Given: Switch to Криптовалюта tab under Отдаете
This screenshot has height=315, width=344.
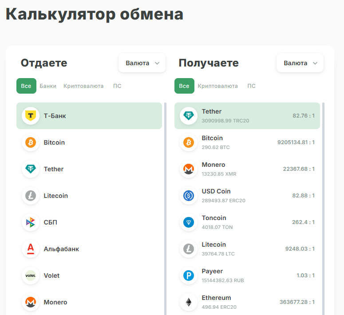Looking at the screenshot, I should [83, 86].
